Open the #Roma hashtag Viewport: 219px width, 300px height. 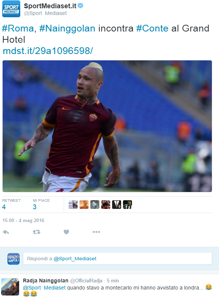pyautogui.click(x=18, y=28)
